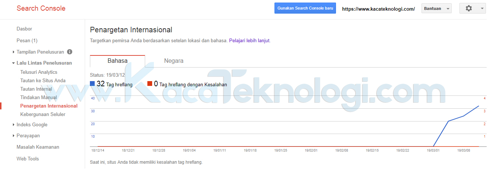Open the Pelajari lebih lanjut link
Viewport: 490px width, 174px height.
click(249, 41)
